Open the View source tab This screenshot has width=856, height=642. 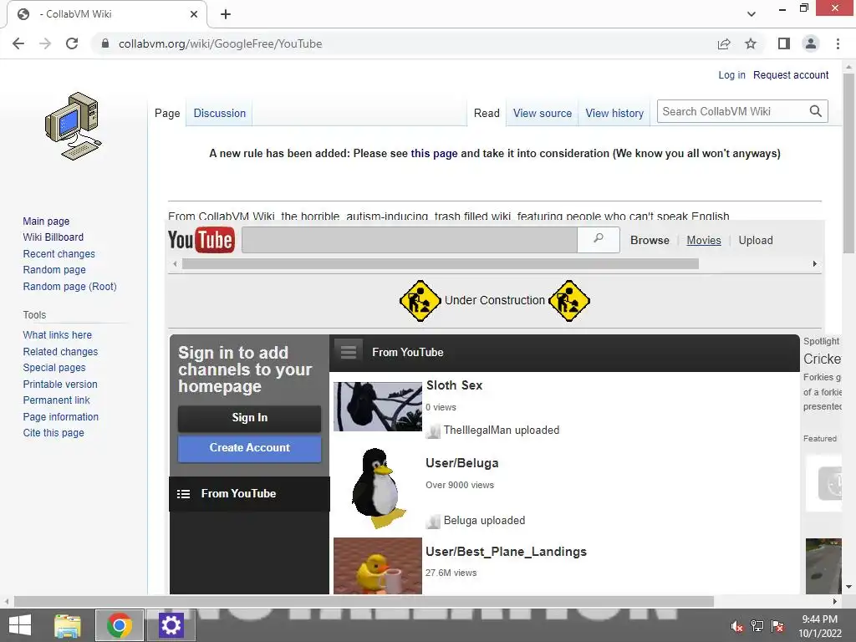pyautogui.click(x=542, y=113)
